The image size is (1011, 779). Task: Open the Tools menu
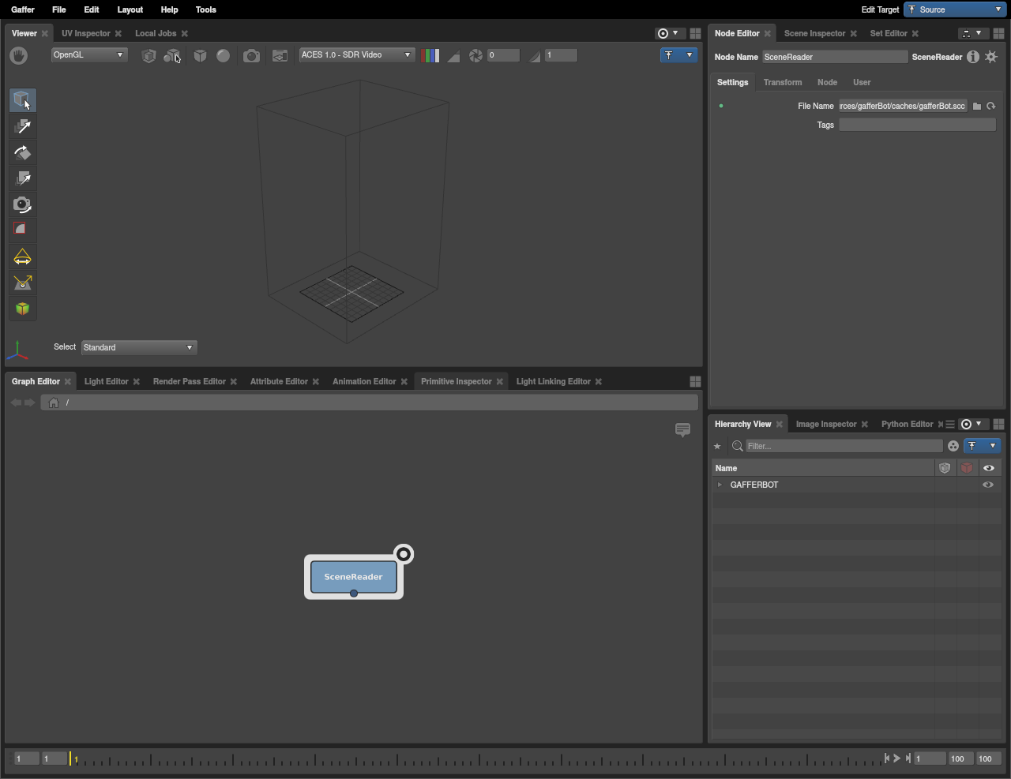[x=206, y=9]
